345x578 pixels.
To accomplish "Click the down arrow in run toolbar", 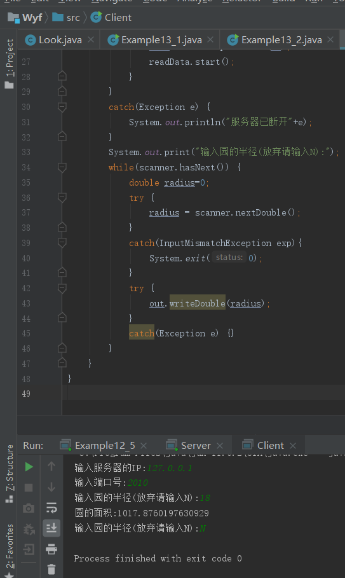I will click(x=51, y=487).
